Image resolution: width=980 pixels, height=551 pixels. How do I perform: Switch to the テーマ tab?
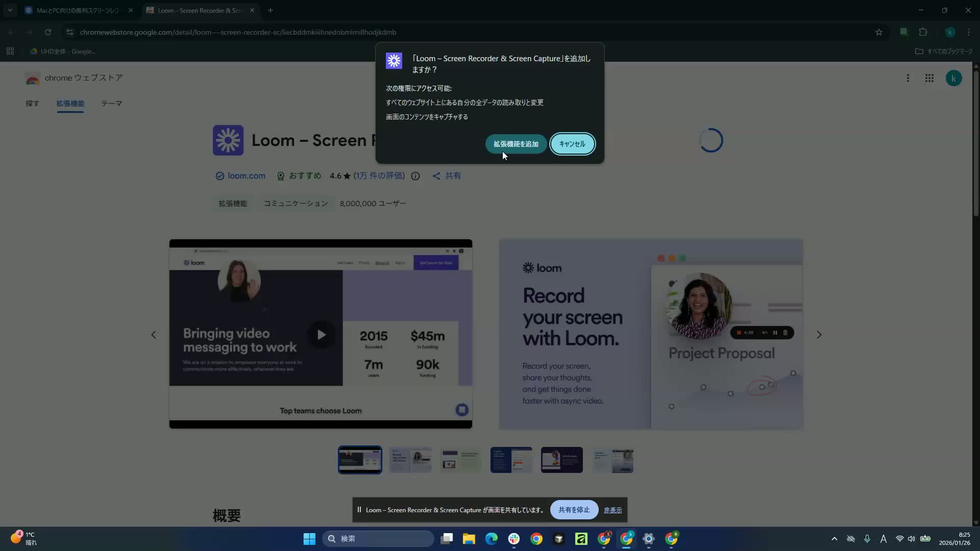coord(111,104)
